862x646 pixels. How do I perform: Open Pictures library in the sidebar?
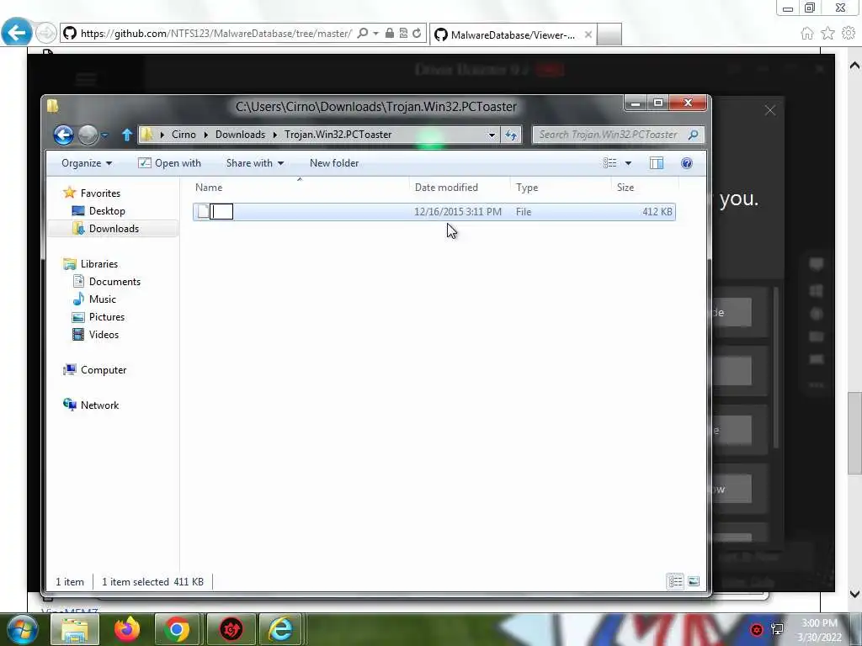click(107, 317)
